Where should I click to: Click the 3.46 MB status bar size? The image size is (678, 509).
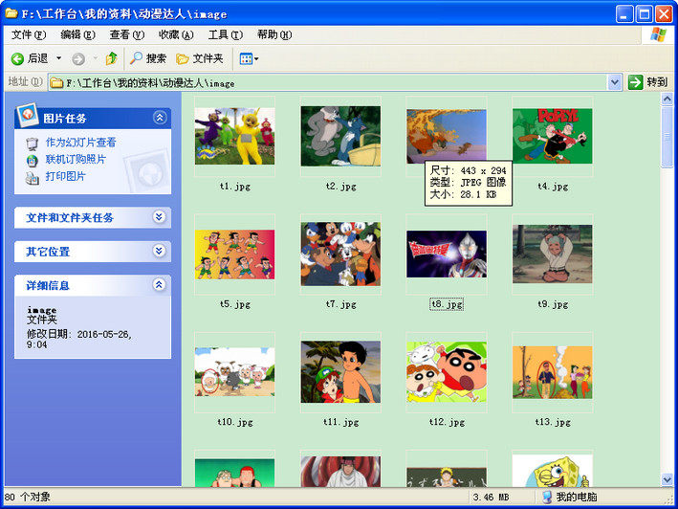[491, 498]
